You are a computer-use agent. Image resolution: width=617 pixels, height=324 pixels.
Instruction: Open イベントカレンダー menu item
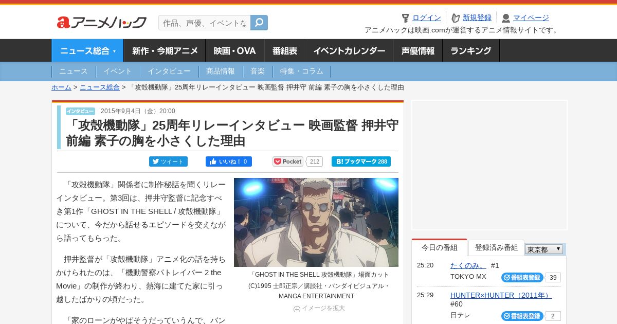point(349,50)
